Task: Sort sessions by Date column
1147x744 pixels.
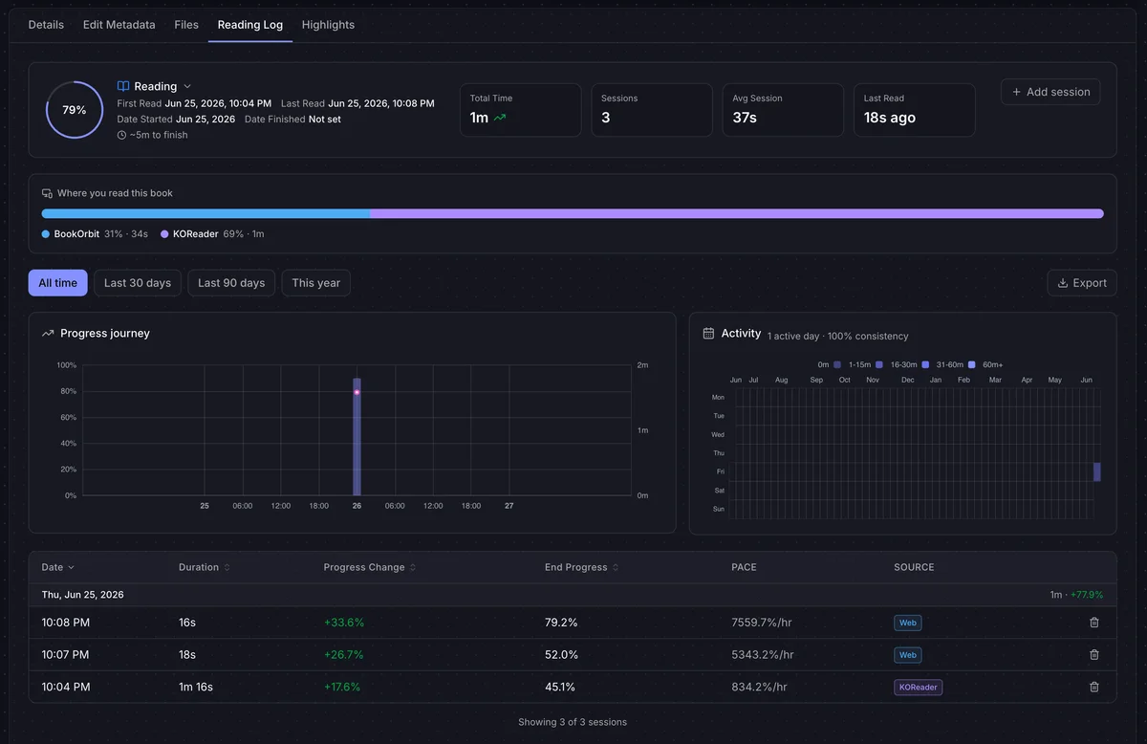Action: coord(58,567)
